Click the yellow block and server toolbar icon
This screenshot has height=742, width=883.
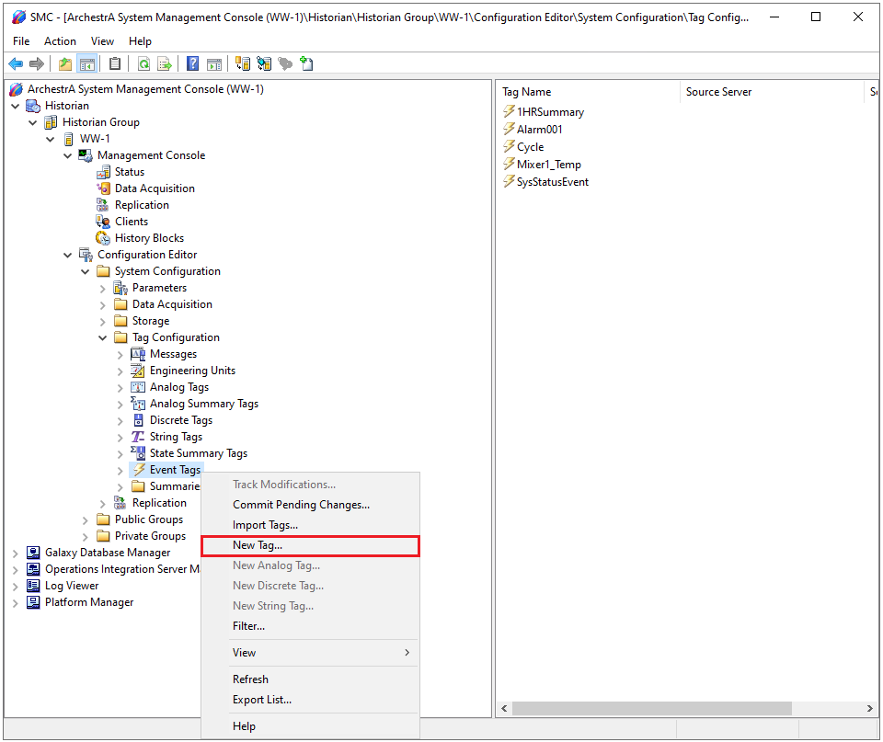243,64
